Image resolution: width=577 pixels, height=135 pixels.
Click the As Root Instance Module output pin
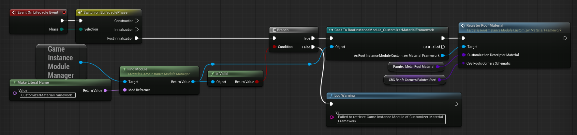(x=442, y=55)
